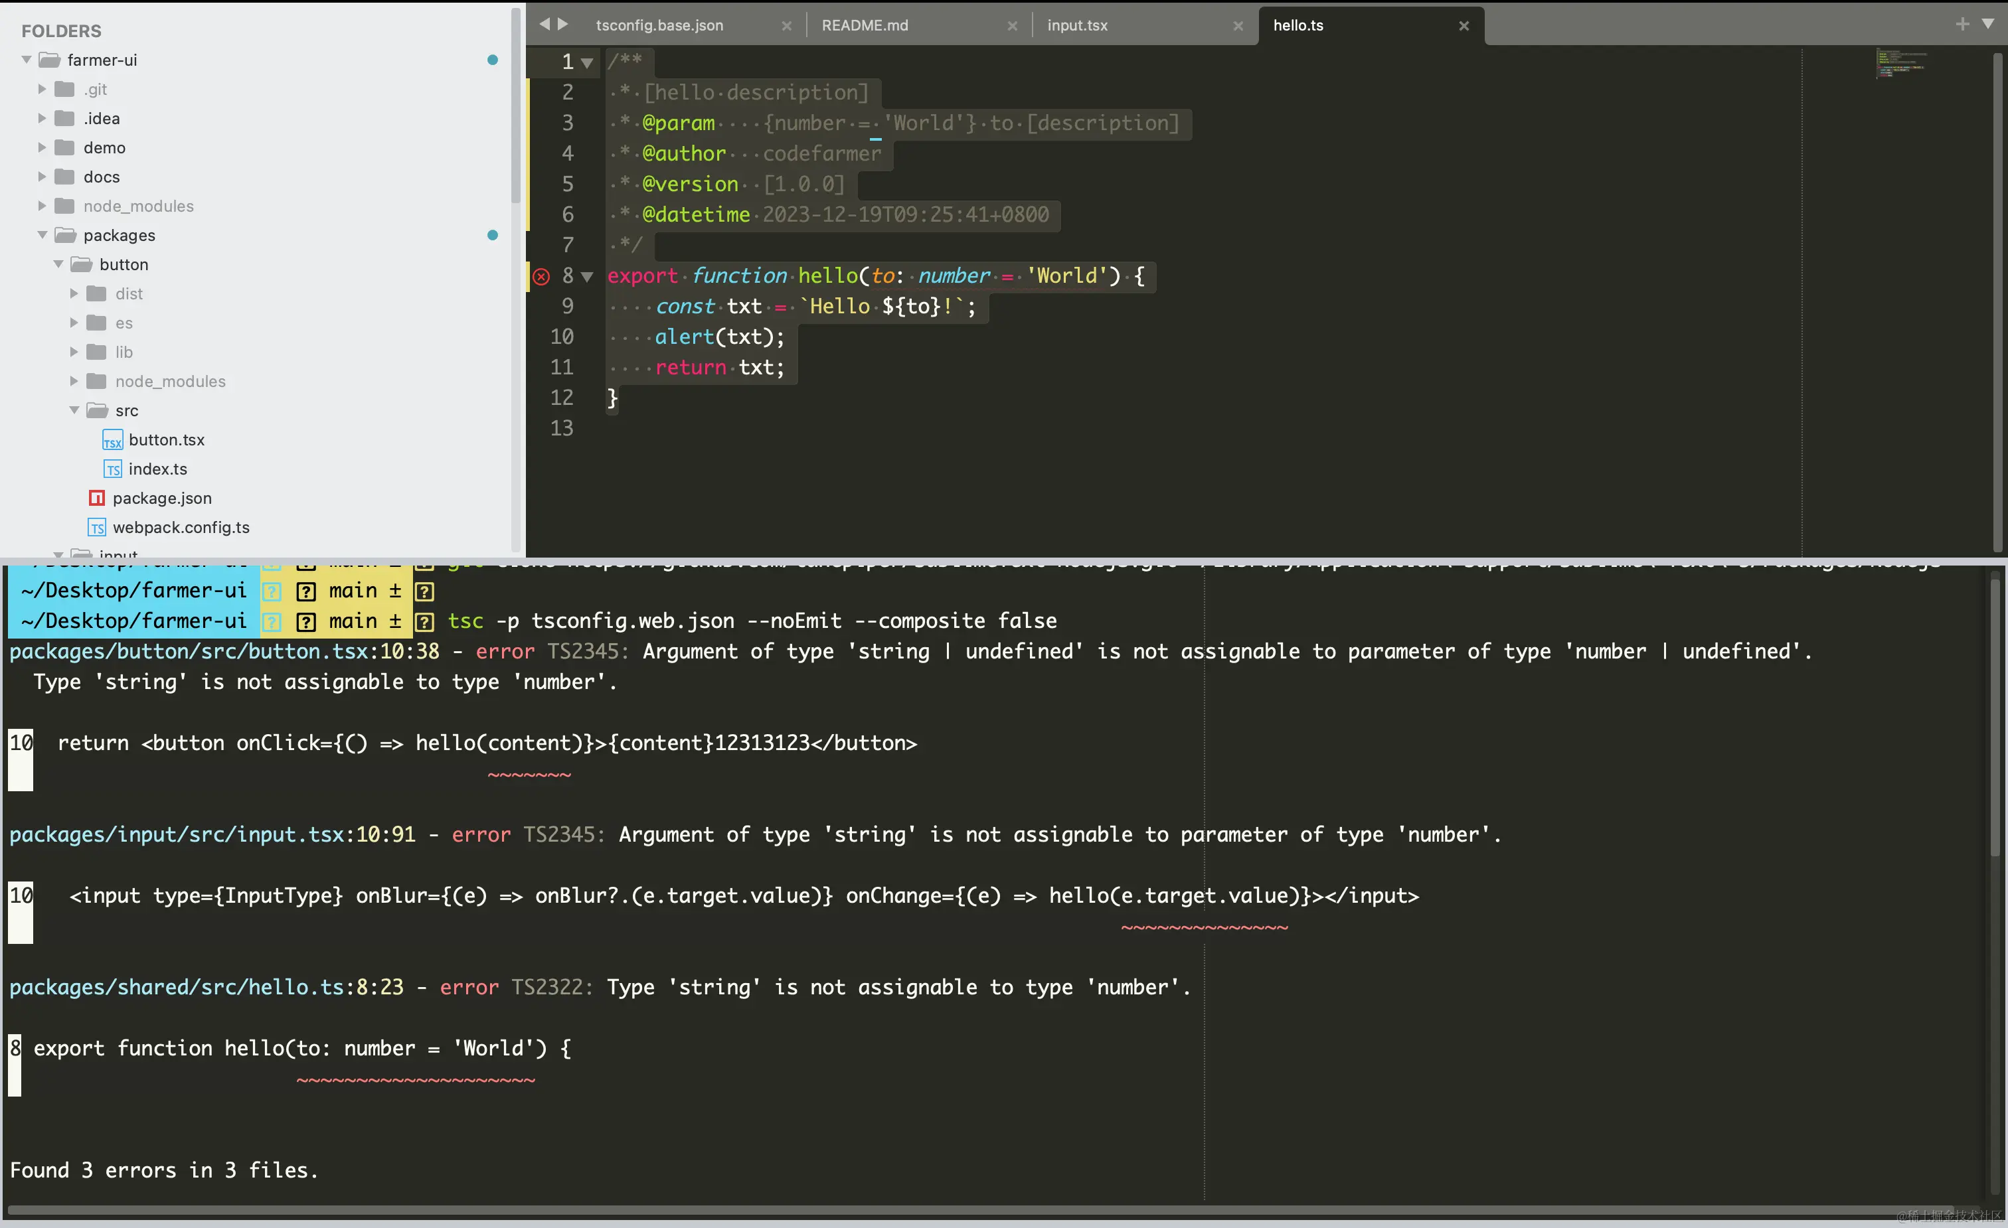This screenshot has width=2008, height=1228.
Task: Expand the .git folder arrow
Action: [x=42, y=89]
